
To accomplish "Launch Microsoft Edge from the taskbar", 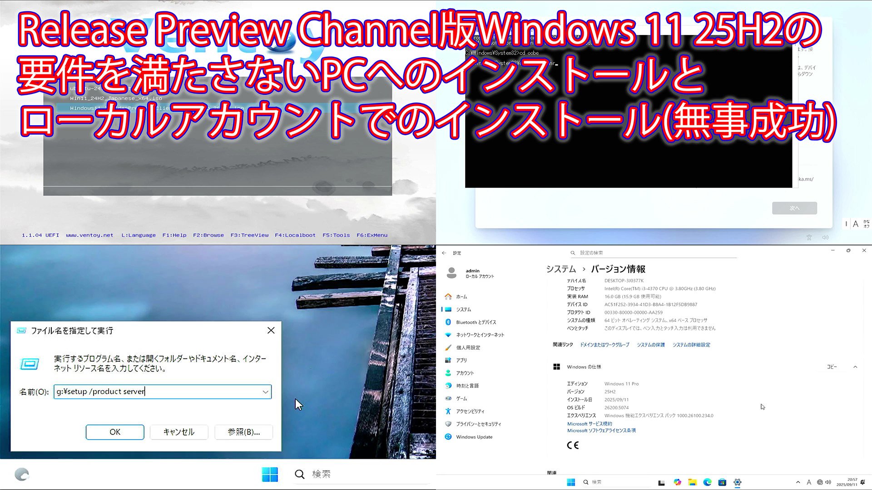I will point(707,482).
